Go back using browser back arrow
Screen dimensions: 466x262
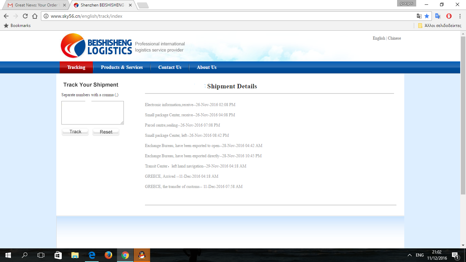(x=6, y=16)
